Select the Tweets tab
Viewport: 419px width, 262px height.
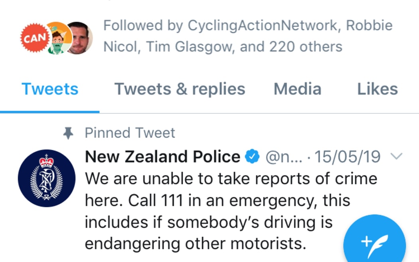click(50, 89)
